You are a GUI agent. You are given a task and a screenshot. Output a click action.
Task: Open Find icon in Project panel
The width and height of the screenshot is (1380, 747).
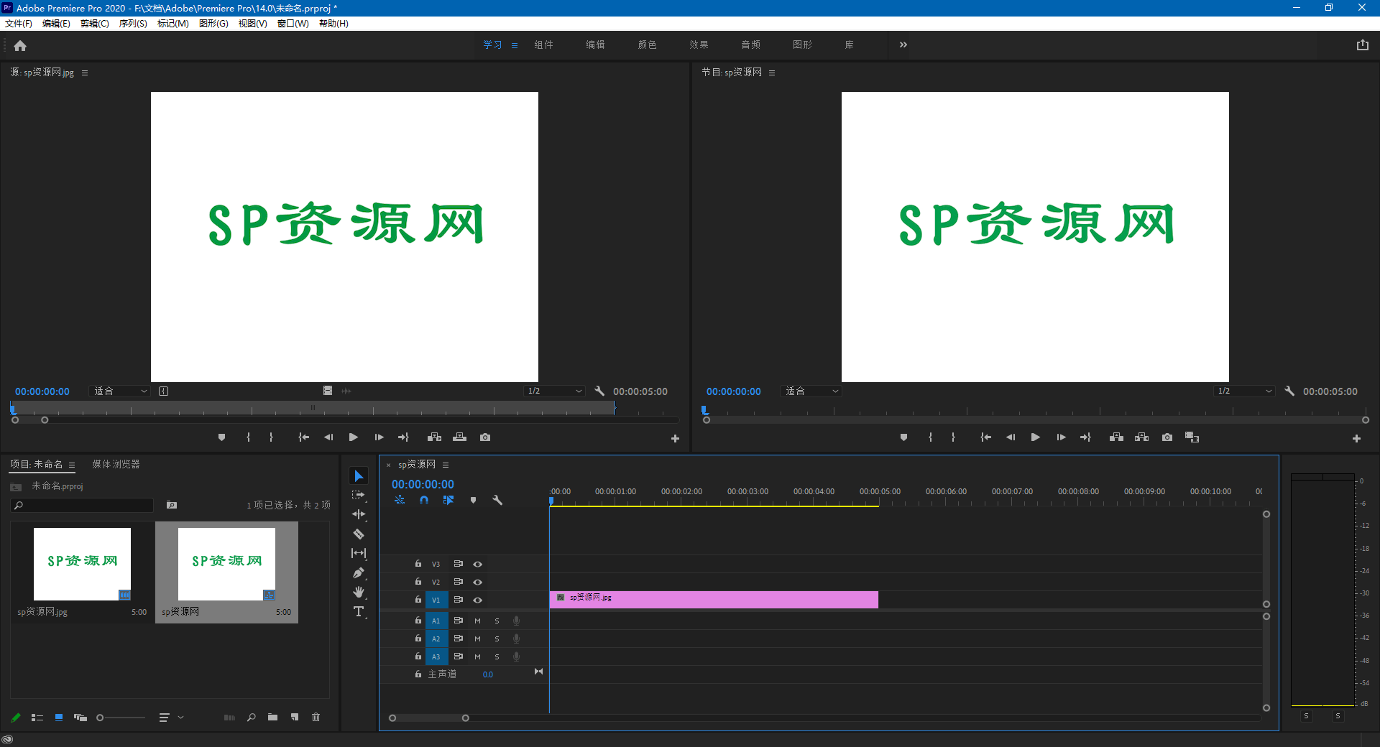click(x=251, y=718)
